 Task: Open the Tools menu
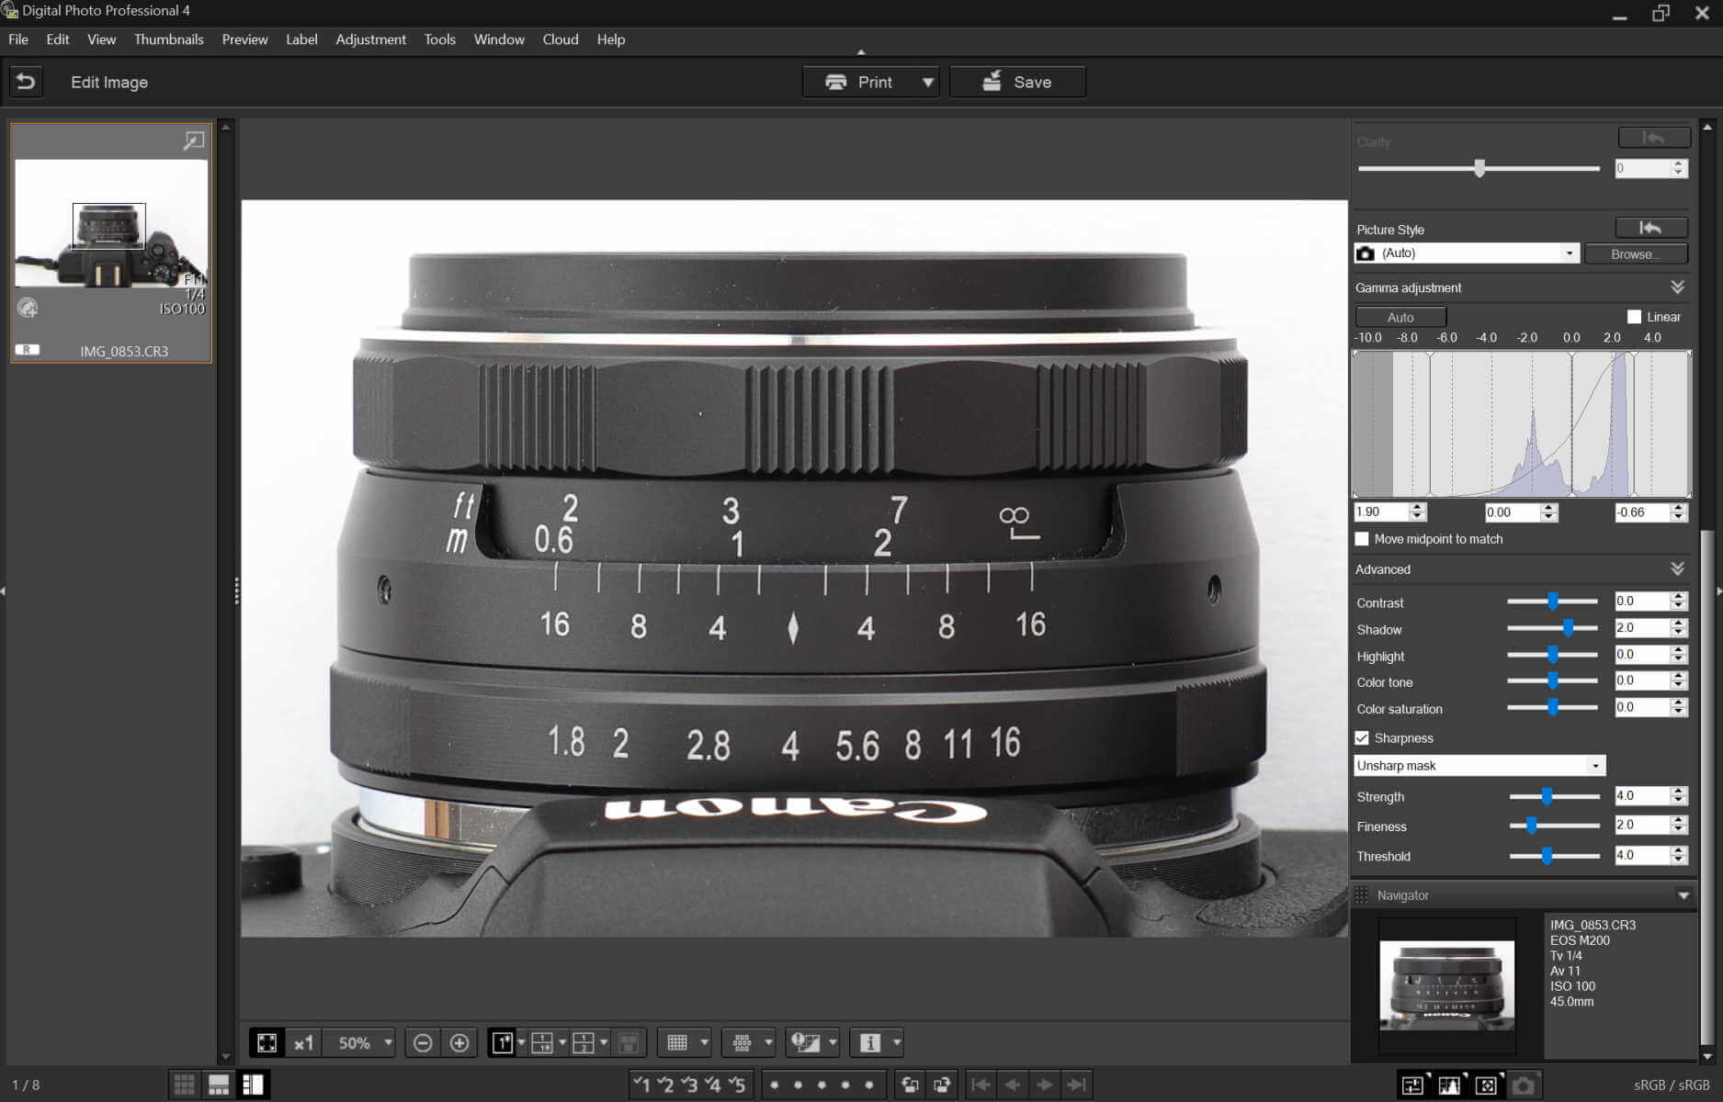click(440, 39)
